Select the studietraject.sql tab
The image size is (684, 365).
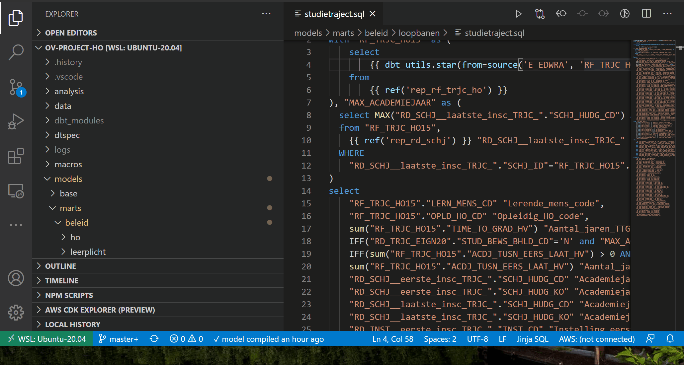334,14
